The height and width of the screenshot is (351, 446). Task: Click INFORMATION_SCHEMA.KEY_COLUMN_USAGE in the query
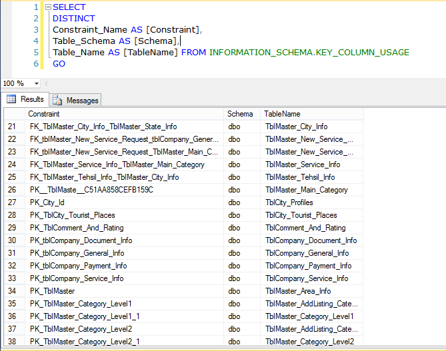[x=309, y=52]
